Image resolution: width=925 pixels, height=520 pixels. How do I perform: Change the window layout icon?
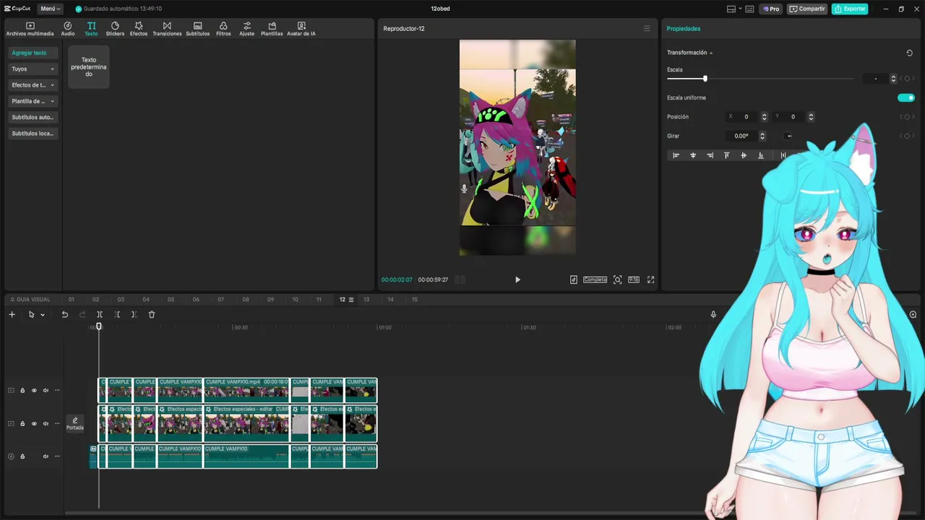tap(733, 9)
